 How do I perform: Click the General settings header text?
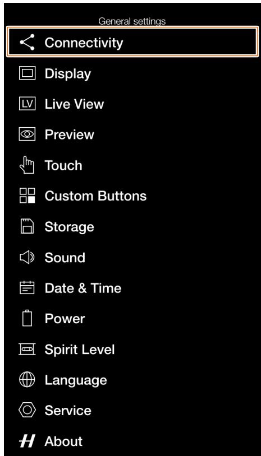tap(132, 21)
